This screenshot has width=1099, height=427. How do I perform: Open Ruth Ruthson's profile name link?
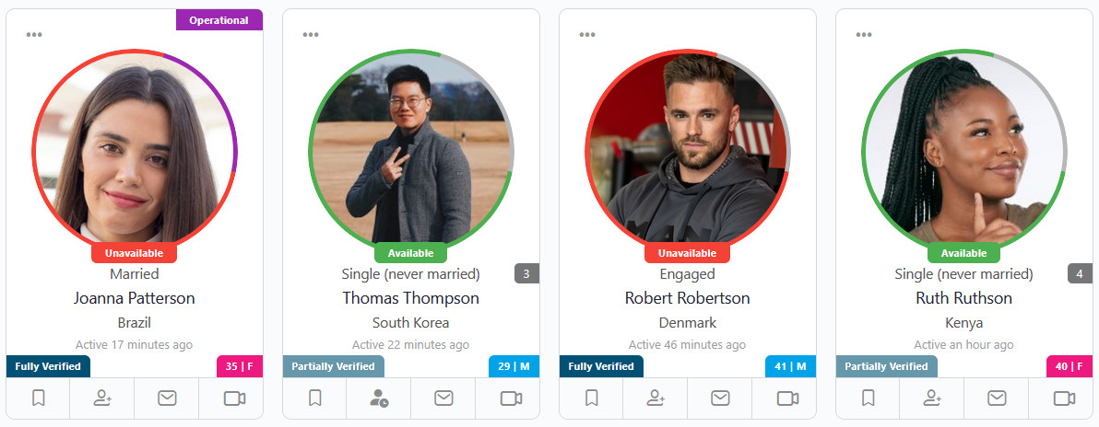pyautogui.click(x=963, y=298)
